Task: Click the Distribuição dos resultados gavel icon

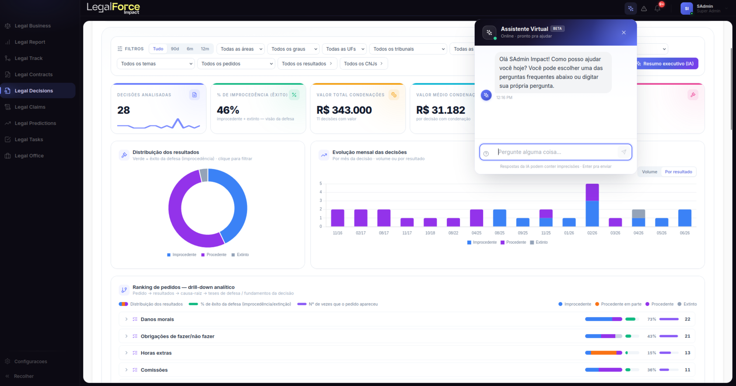Action: point(124,155)
